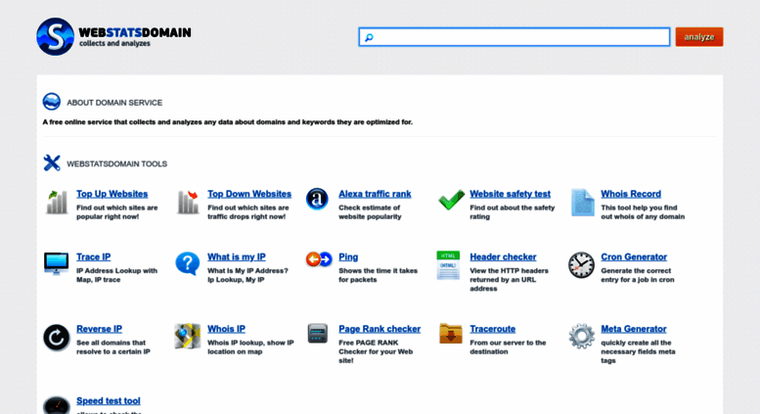This screenshot has width=760, height=414.
Task: Click the WebStatsDomain logo icon
Action: point(55,37)
